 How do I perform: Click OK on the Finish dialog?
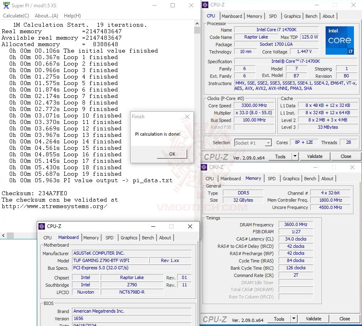[173, 154]
